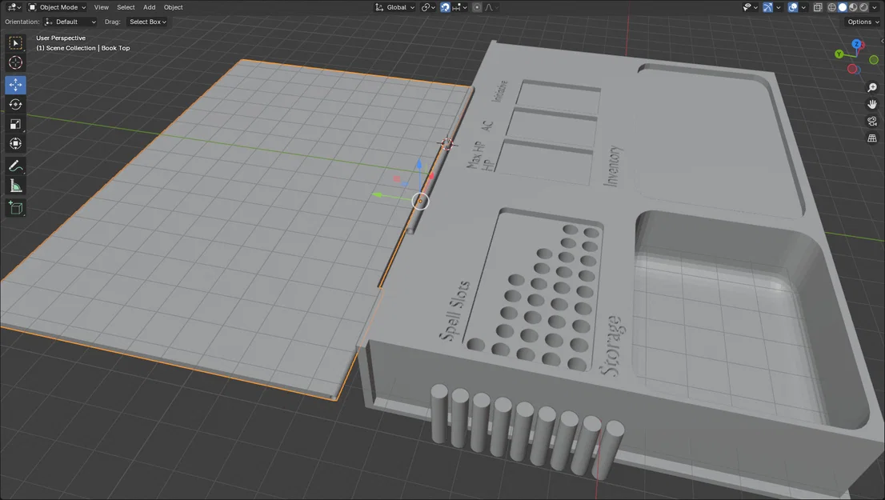
Task: Open the Orientation Default dropdown
Action: tap(70, 22)
